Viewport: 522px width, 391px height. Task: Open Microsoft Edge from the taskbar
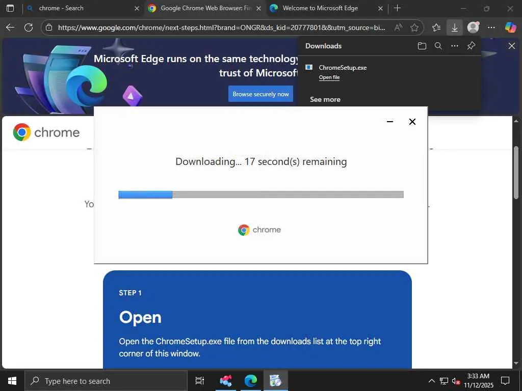pyautogui.click(x=251, y=381)
